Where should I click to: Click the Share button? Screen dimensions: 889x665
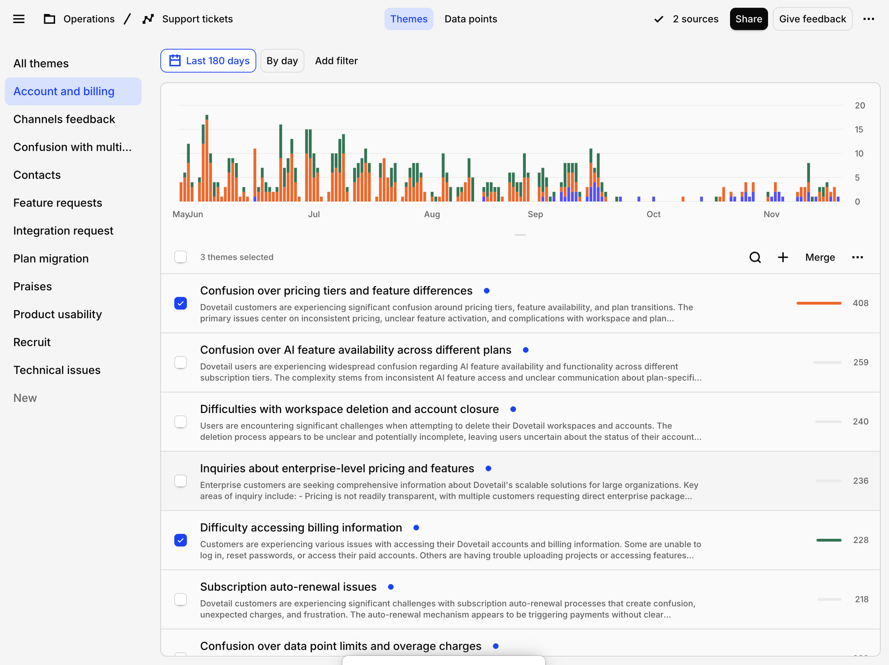[748, 19]
